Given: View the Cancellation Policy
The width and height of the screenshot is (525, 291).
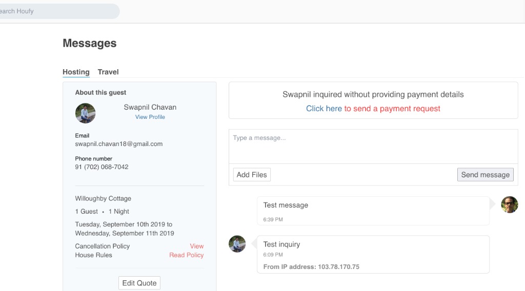Looking at the screenshot, I should coord(196,246).
